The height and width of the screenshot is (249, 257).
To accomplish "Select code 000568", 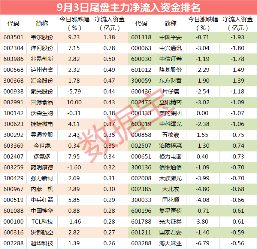I will click(13, 70).
